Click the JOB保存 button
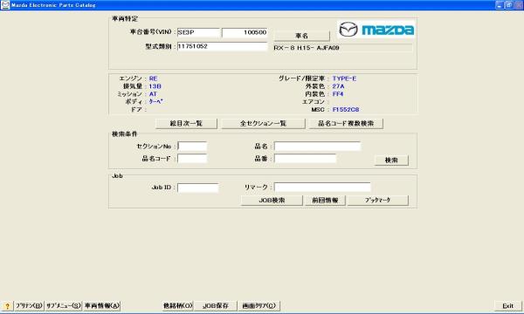The image size is (524, 314). (x=216, y=305)
